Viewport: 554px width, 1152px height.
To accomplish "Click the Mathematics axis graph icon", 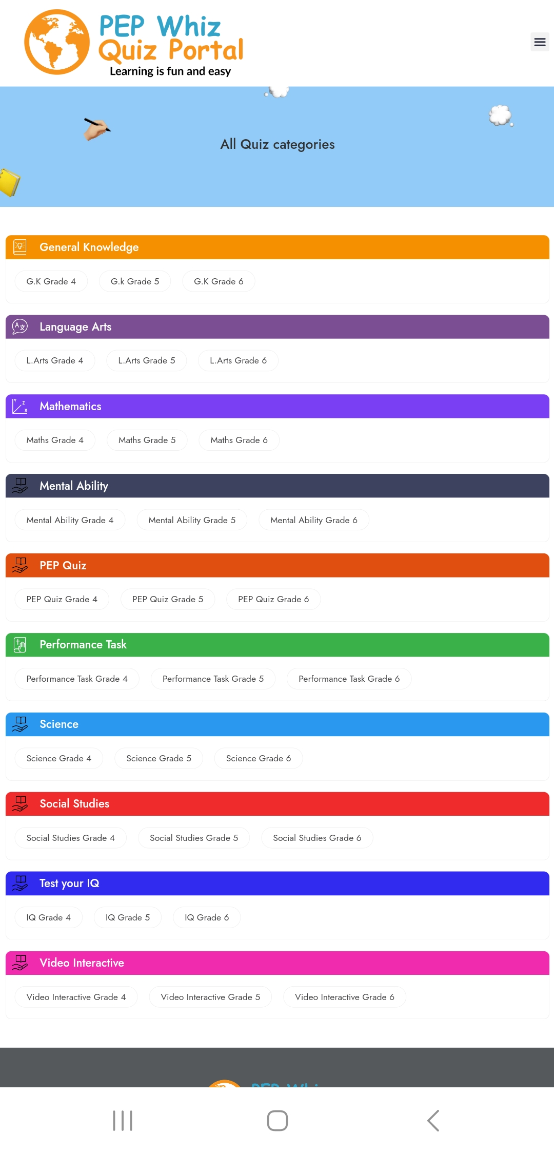I will click(20, 406).
